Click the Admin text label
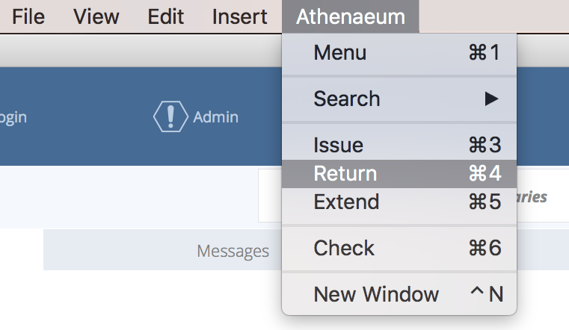This screenshot has width=569, height=330. (x=215, y=117)
